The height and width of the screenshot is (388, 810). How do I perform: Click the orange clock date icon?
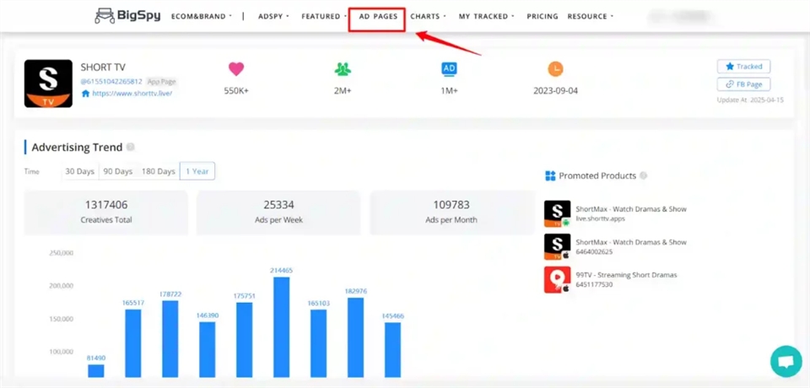555,69
